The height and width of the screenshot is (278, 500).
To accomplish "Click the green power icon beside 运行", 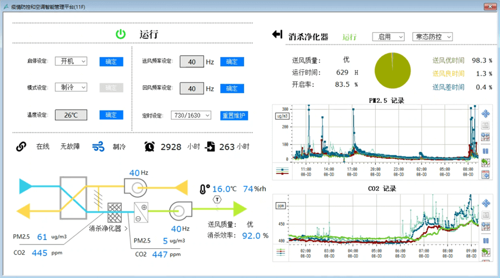I will pyautogui.click(x=121, y=34).
